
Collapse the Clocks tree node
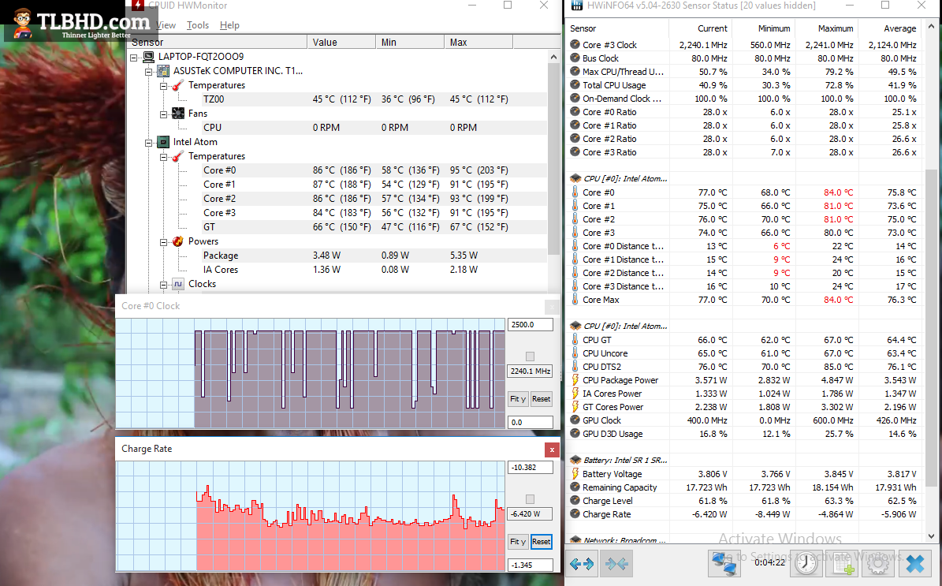click(x=163, y=285)
